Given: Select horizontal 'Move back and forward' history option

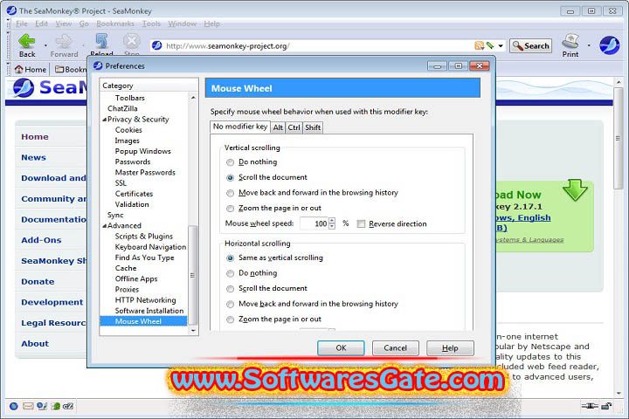Looking at the screenshot, I should coord(231,305).
